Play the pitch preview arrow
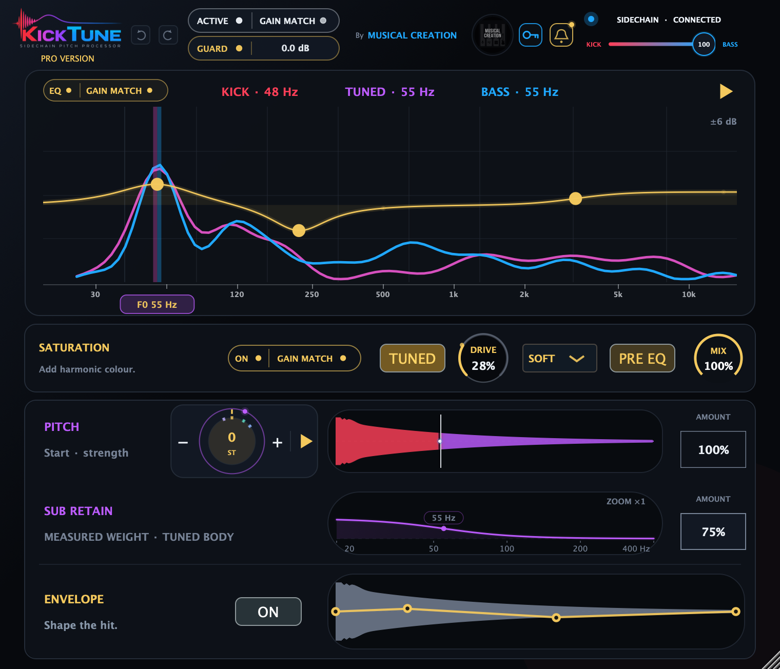780x669 pixels. pyautogui.click(x=306, y=441)
